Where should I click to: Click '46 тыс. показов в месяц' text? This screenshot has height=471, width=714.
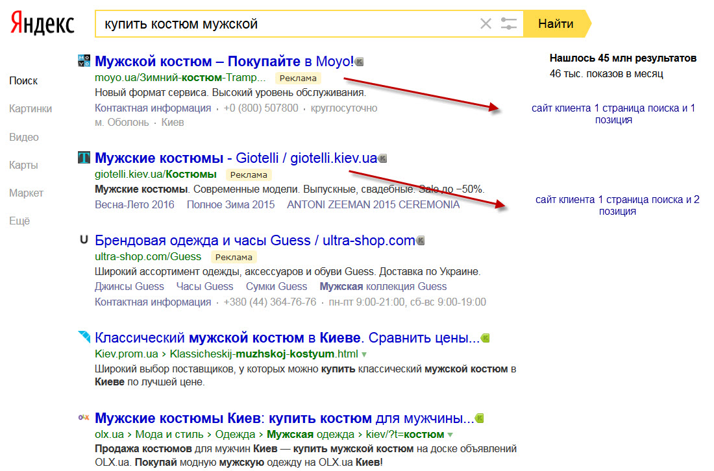click(x=606, y=74)
